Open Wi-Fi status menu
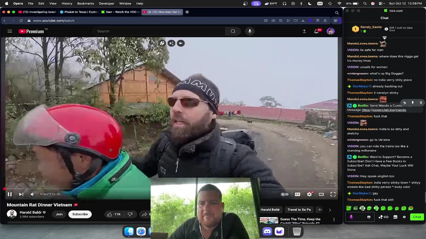426x239 pixels. click(339, 3)
